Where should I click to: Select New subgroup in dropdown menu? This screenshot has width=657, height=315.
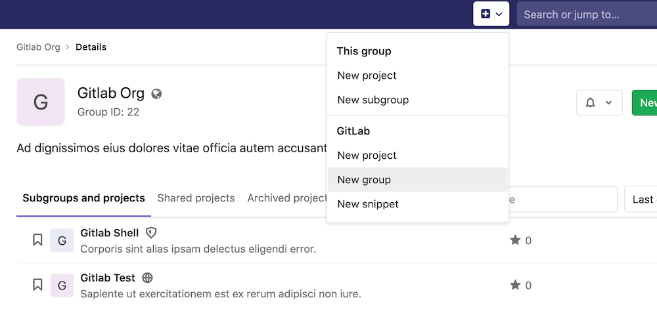[373, 100]
